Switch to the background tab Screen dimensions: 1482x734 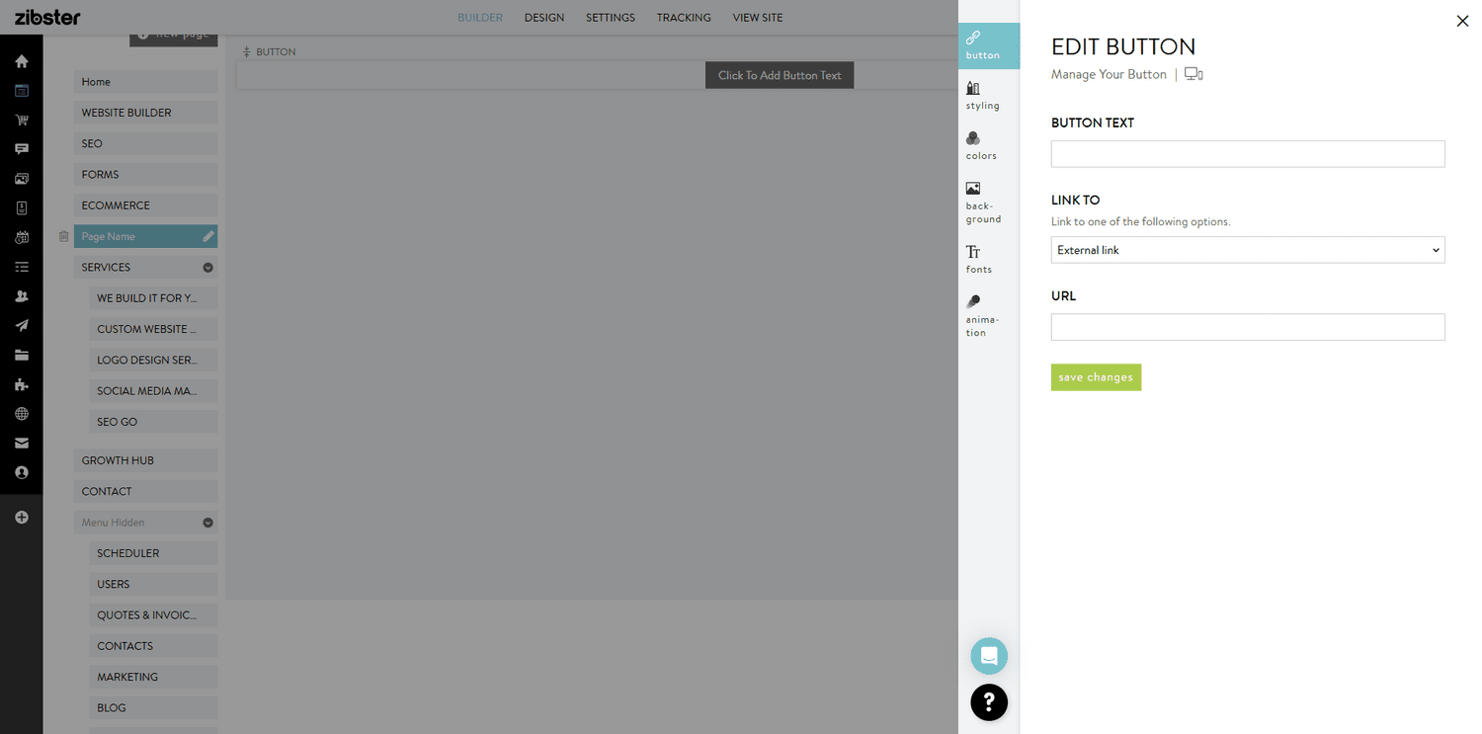tap(983, 202)
